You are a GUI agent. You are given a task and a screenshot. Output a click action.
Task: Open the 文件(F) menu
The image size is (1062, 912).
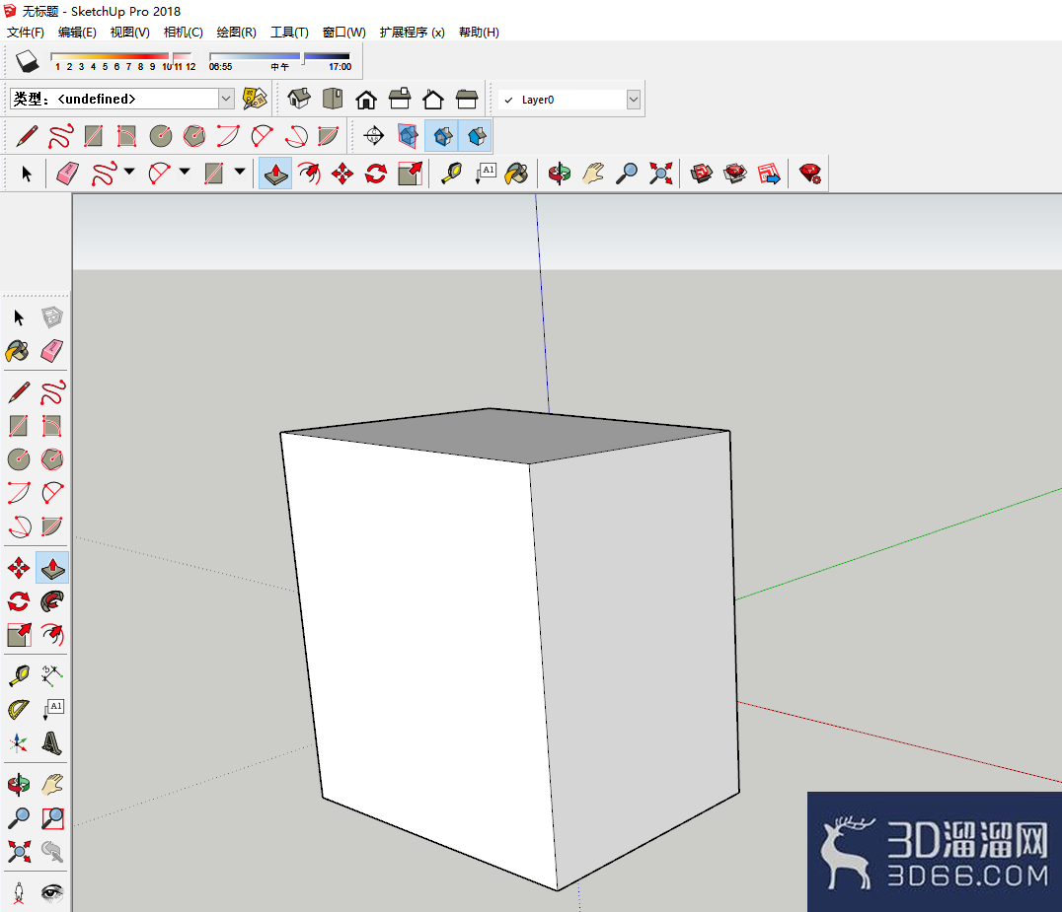(25, 32)
